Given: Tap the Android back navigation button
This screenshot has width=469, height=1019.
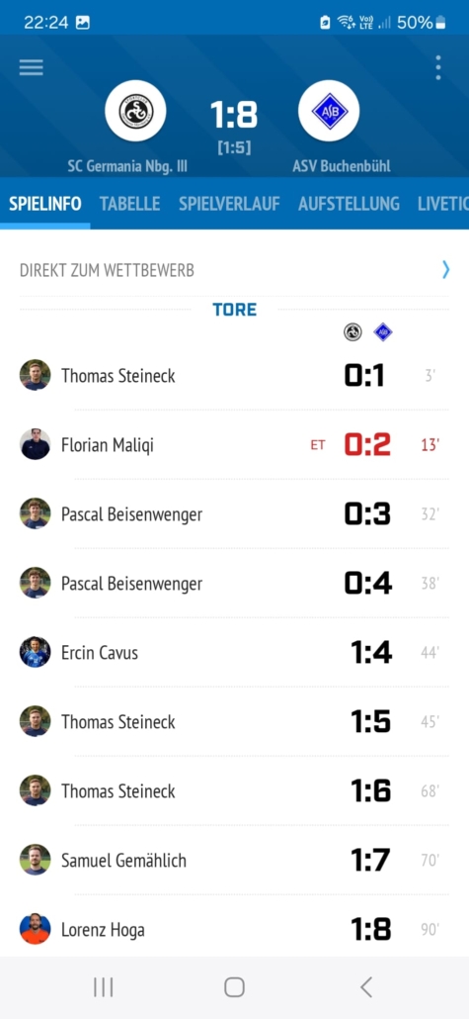Looking at the screenshot, I should pyautogui.click(x=366, y=986).
